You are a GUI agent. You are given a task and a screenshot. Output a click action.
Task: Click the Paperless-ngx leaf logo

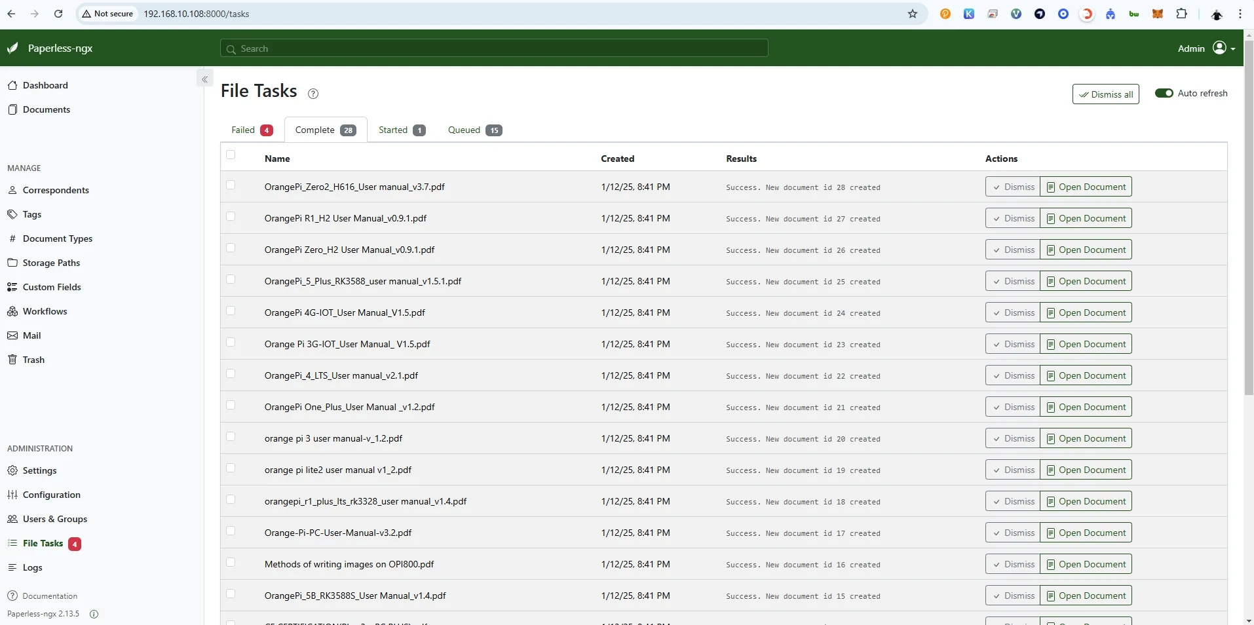click(x=12, y=48)
